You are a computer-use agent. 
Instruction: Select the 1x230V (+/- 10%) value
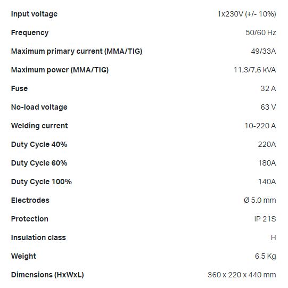246,14
